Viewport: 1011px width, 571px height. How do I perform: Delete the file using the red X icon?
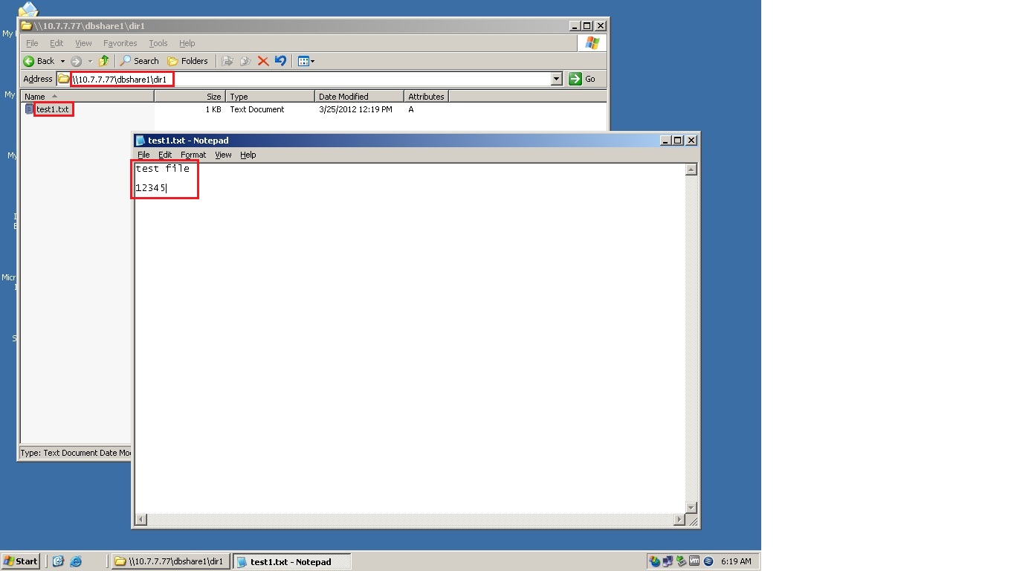tap(262, 61)
